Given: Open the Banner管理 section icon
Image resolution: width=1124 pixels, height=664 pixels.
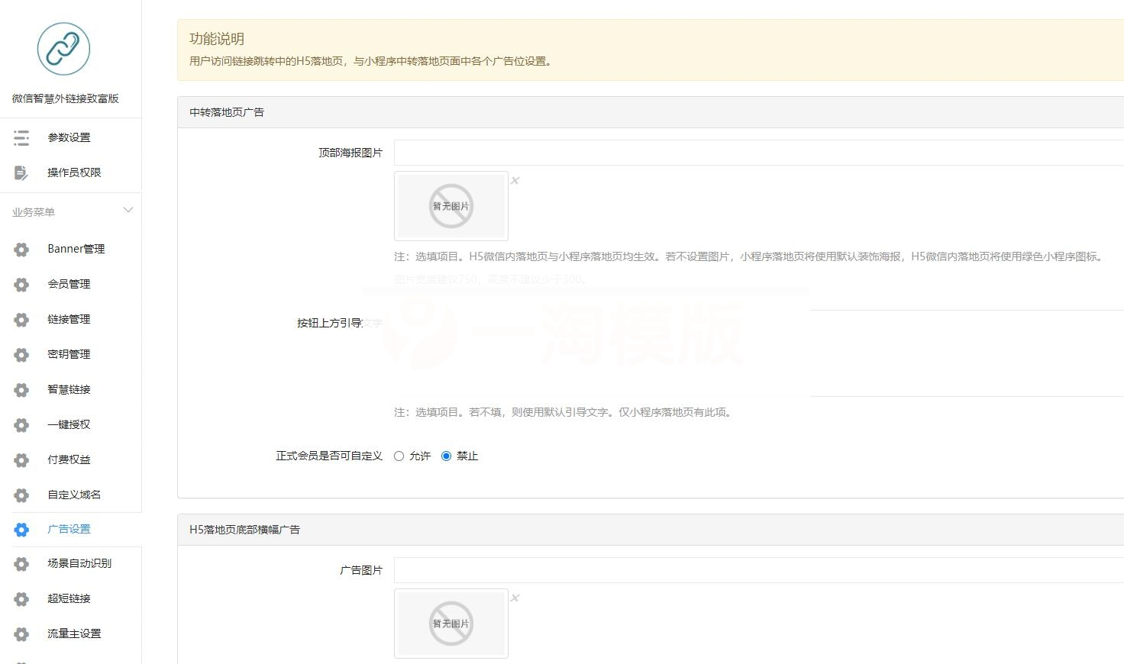Looking at the screenshot, I should click(21, 248).
